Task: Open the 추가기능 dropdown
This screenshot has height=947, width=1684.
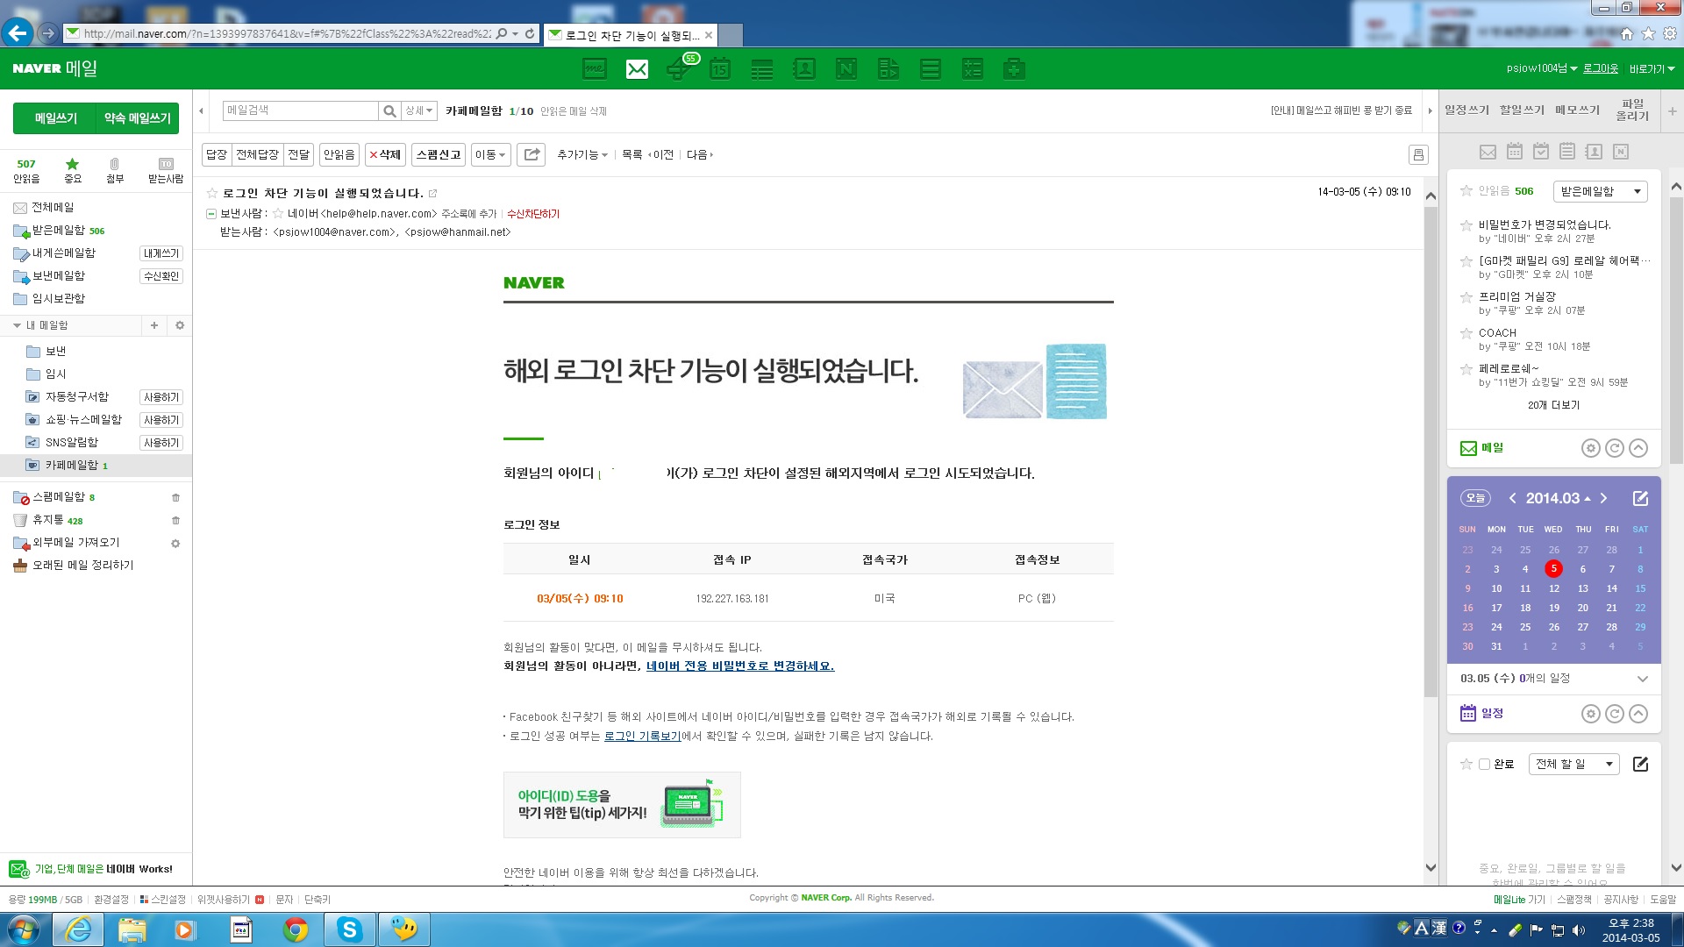Action: 582,154
